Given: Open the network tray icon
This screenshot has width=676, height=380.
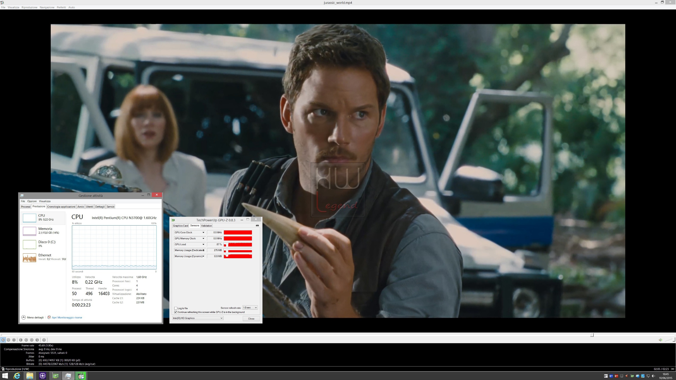Looking at the screenshot, I should pyautogui.click(x=648, y=376).
